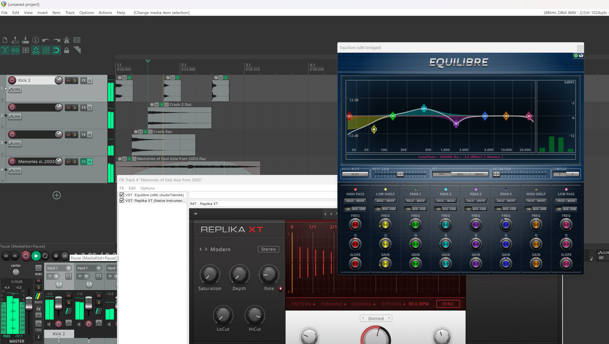Toggle the item grouping chain-link icon

pos(15,50)
